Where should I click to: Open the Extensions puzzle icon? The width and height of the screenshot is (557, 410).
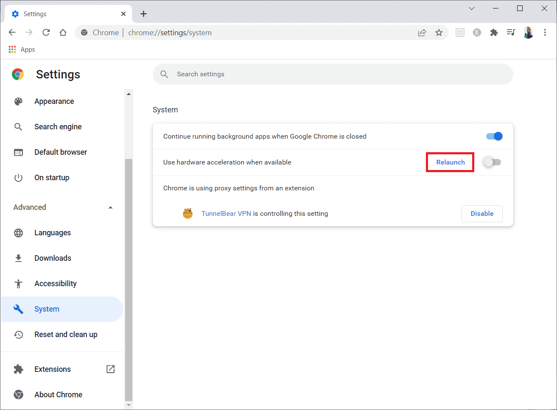(x=494, y=32)
